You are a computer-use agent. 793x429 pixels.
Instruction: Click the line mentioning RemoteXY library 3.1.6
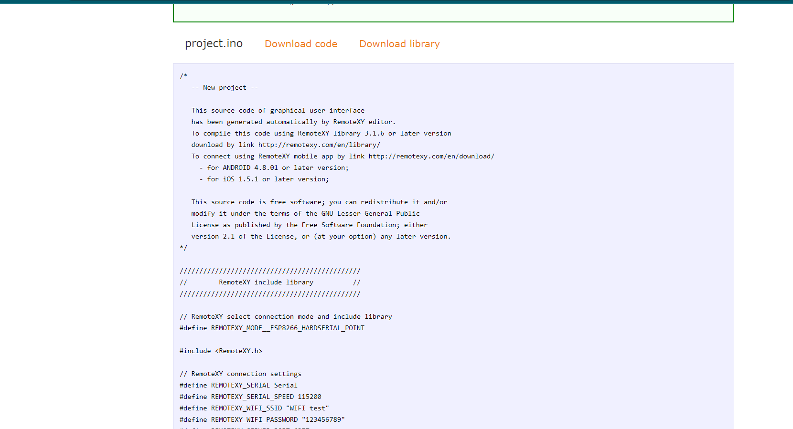point(321,134)
